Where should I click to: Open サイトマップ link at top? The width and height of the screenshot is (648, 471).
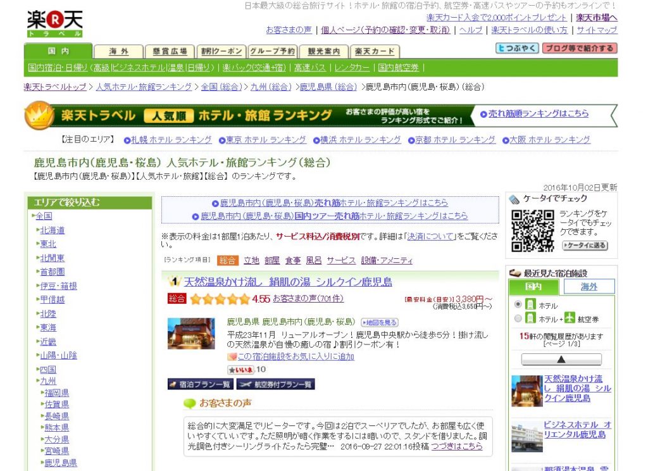point(597,30)
